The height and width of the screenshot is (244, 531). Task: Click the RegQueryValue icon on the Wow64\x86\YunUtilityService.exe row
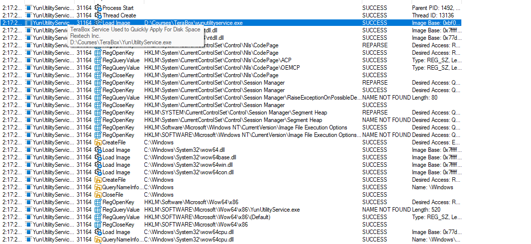pos(98,210)
